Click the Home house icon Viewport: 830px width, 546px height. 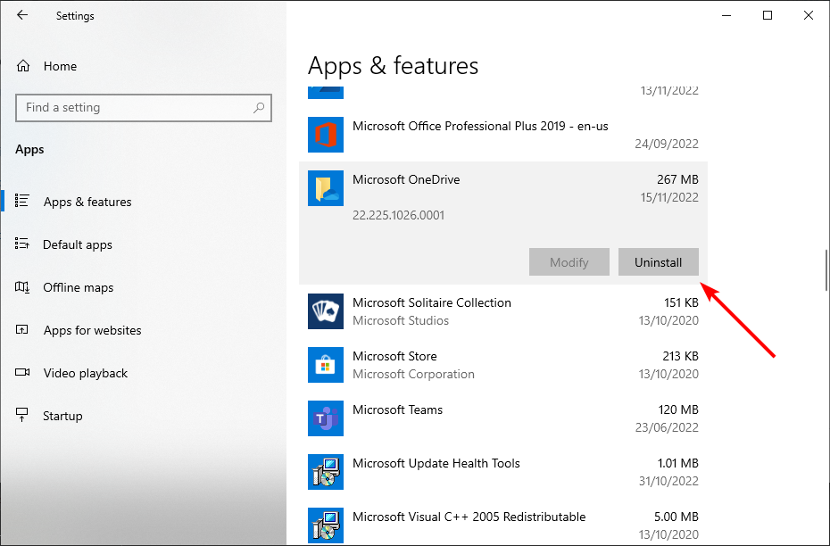tap(23, 66)
